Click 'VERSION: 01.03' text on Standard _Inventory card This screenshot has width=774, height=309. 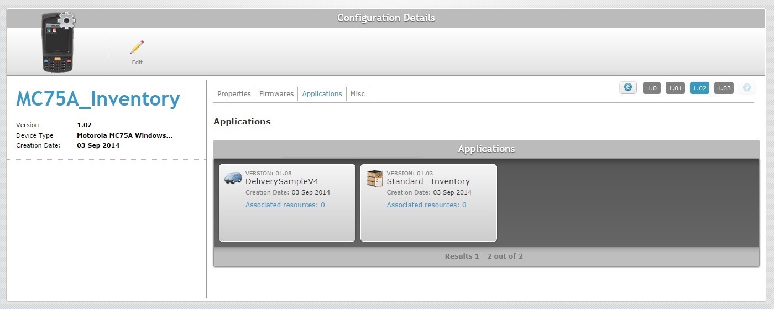point(410,173)
